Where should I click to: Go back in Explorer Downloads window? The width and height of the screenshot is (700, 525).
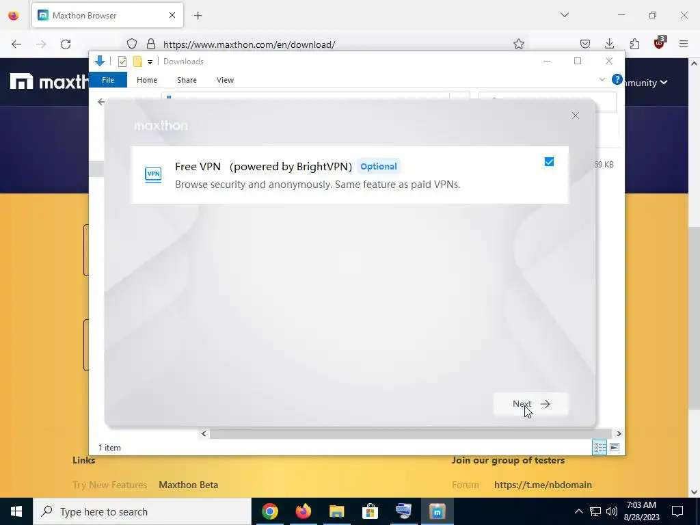[x=101, y=102]
